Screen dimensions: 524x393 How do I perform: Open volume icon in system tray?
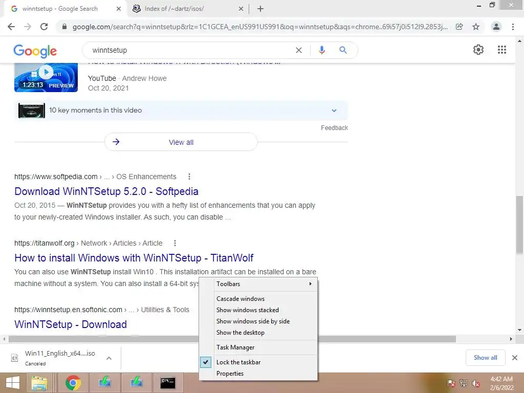pyautogui.click(x=475, y=383)
